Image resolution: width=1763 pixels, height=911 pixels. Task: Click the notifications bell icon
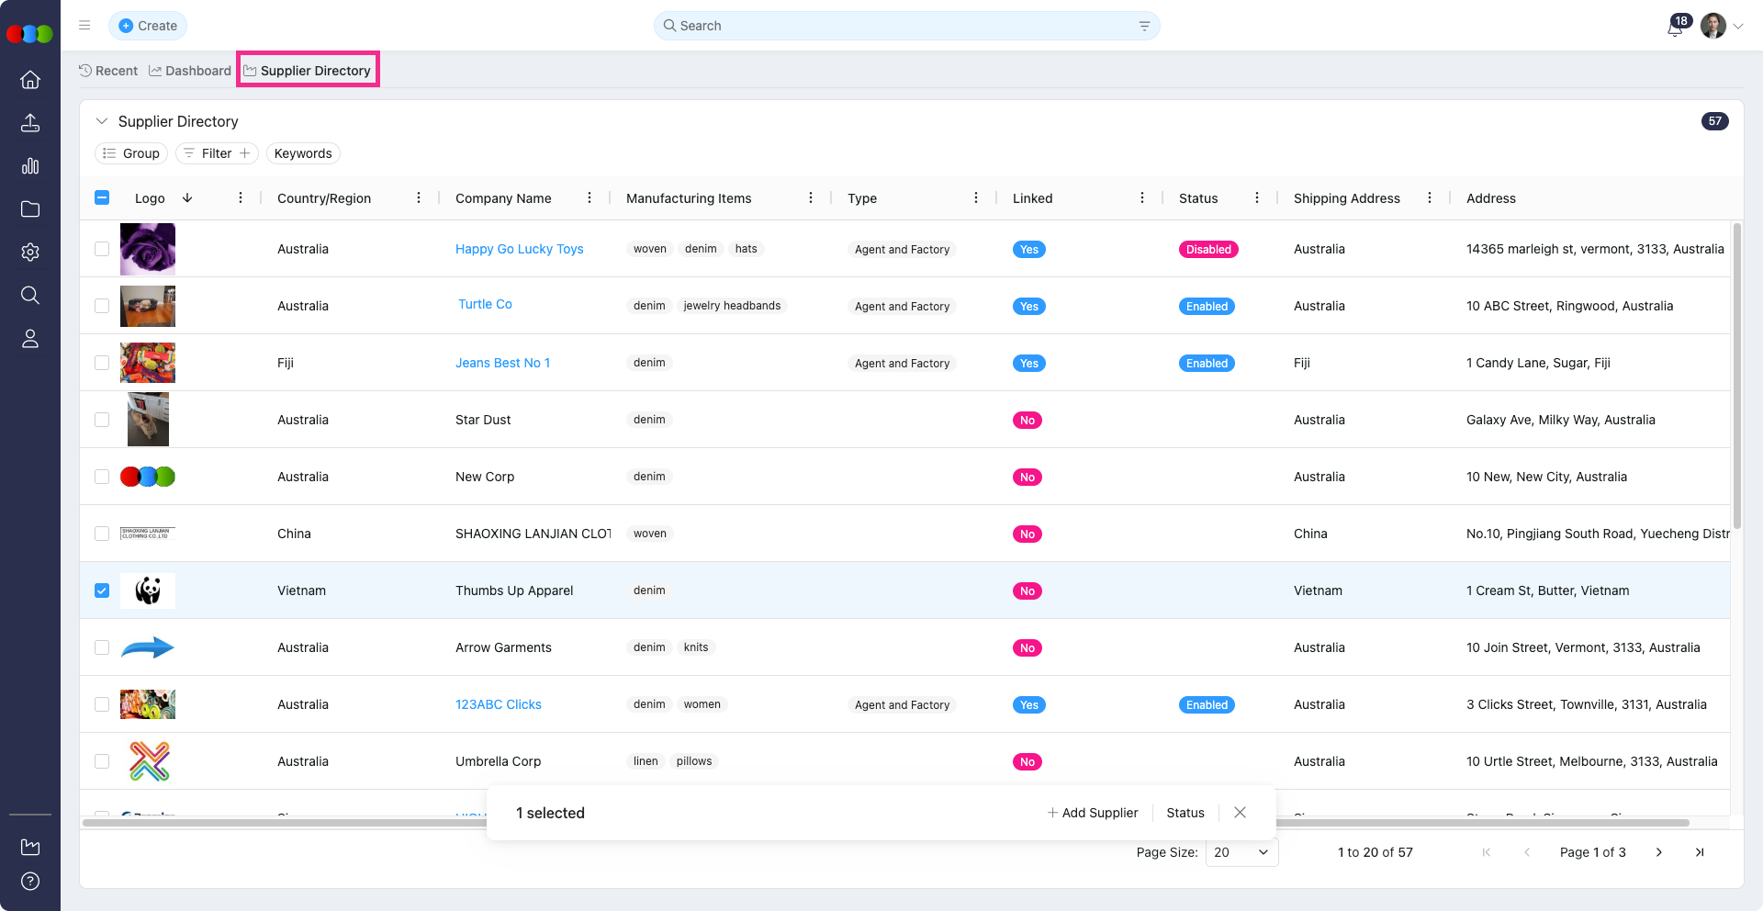click(1675, 28)
